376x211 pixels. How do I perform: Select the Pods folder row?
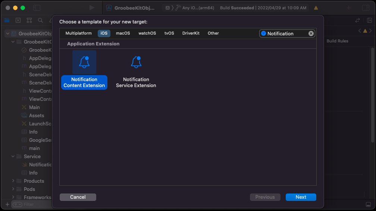tap(29, 189)
